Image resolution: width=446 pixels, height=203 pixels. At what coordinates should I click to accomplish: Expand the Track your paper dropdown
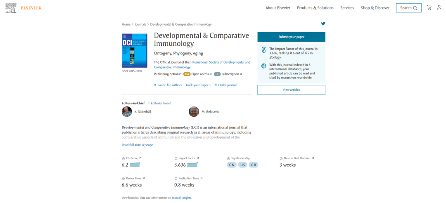198,85
